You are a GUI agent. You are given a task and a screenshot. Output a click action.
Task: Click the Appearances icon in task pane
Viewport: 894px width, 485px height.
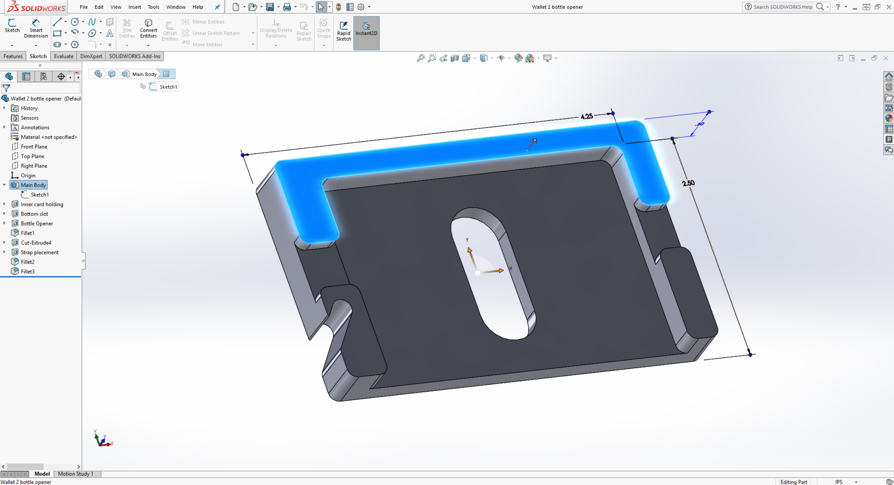888,118
